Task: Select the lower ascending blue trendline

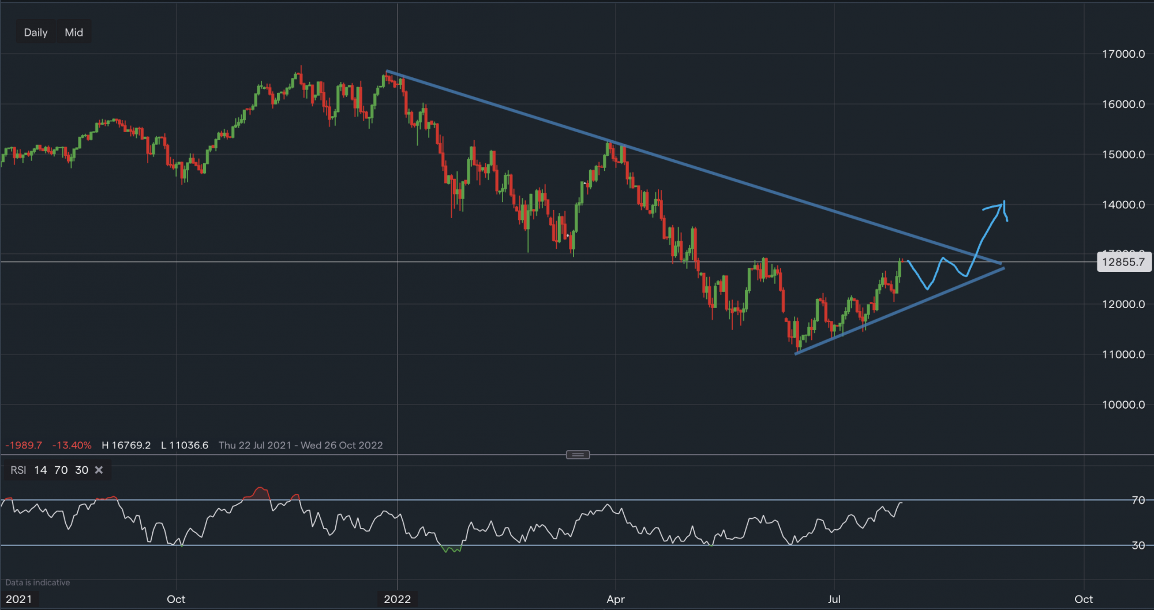Action: point(900,310)
